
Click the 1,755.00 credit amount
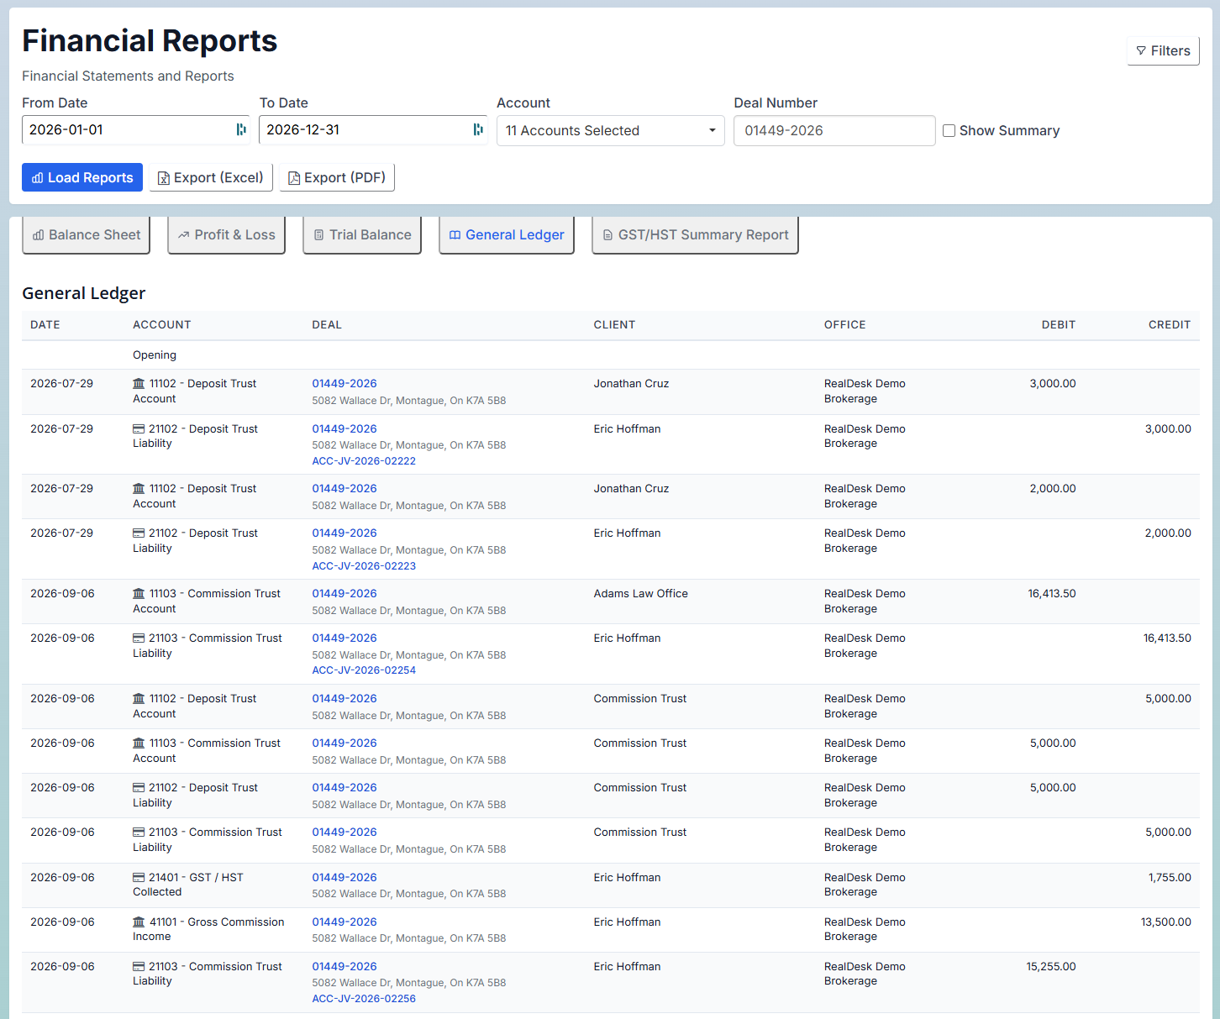(x=1170, y=877)
